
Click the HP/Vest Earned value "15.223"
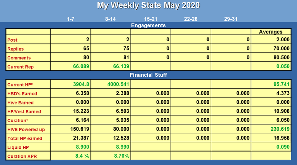[81, 111]
